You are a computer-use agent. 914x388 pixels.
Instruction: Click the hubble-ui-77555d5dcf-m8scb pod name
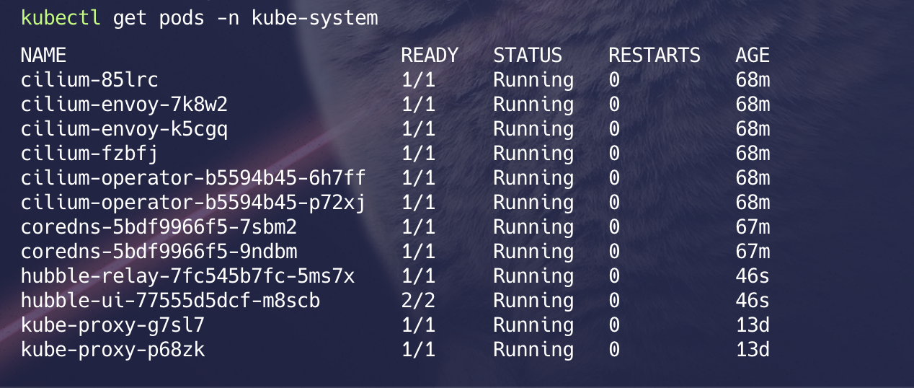pyautogui.click(x=170, y=301)
